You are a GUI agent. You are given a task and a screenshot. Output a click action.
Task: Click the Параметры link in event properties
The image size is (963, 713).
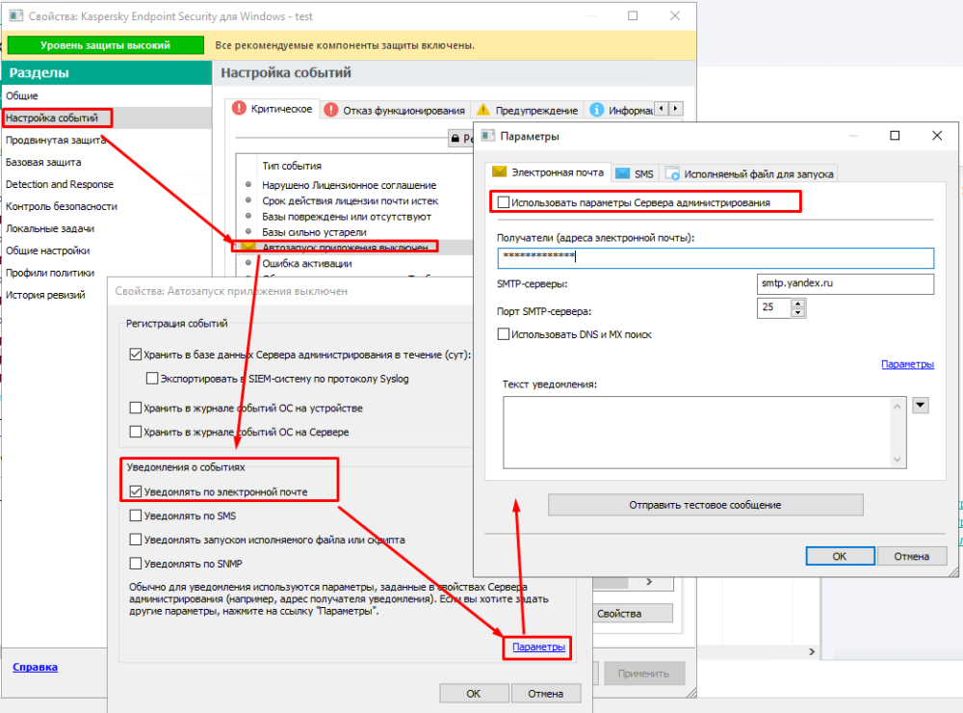click(x=538, y=647)
